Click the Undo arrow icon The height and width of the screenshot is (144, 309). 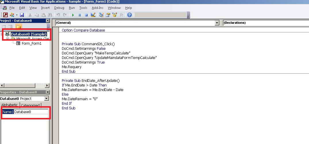click(58, 15)
